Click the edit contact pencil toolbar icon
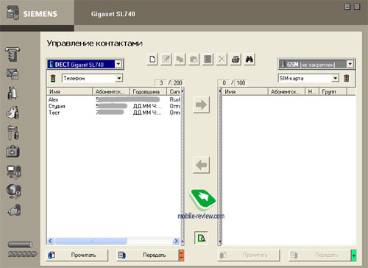Viewport: 368px width, 268px height. click(x=166, y=60)
